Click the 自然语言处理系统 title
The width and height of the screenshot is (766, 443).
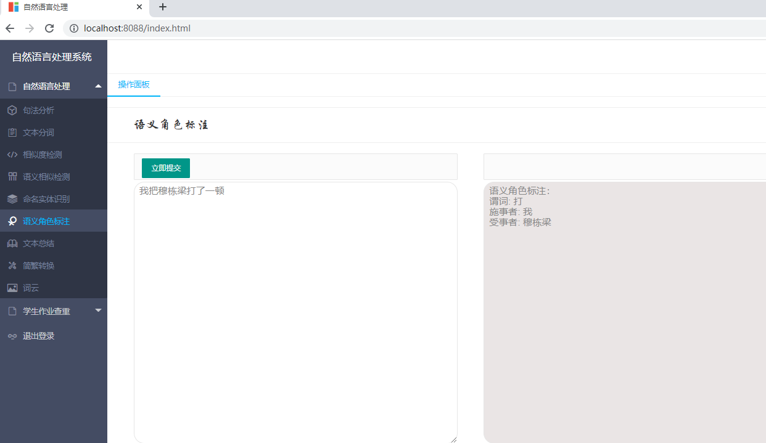(52, 57)
